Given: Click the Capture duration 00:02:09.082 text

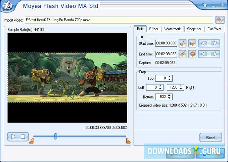Looking at the screenshot, I should point(165,63).
